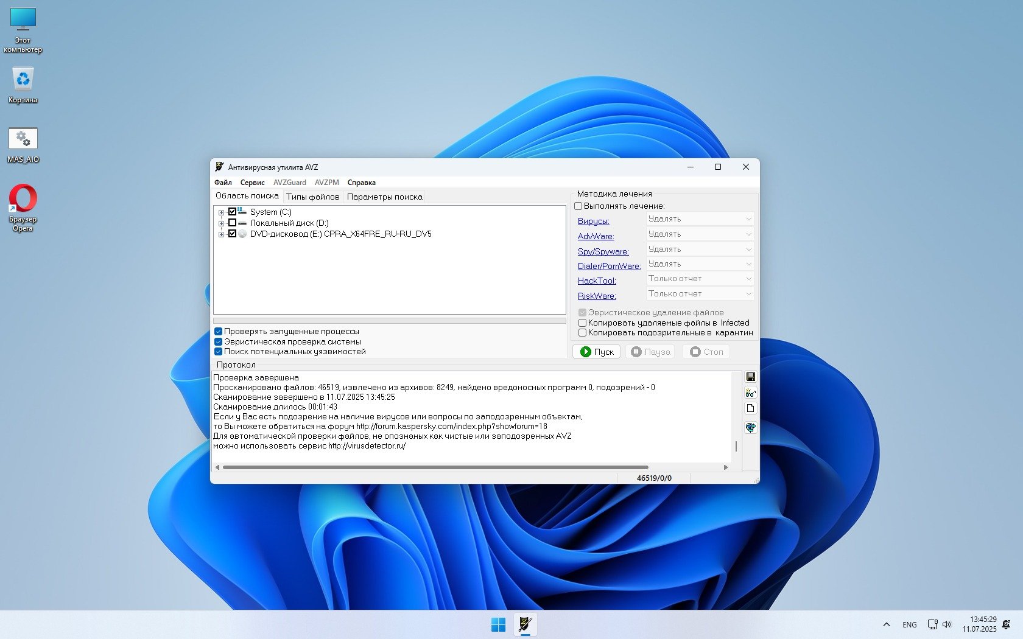Open the HackTool action dropdown

tap(700, 279)
